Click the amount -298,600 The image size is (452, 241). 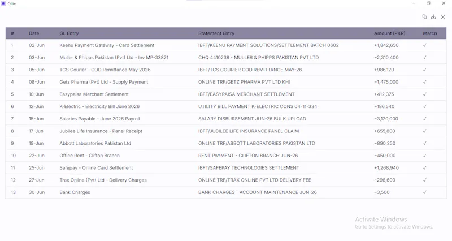[x=385, y=180]
